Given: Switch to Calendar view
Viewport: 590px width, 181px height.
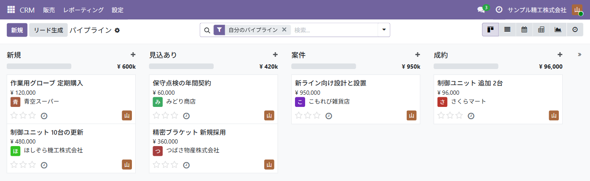Looking at the screenshot, I should click(x=524, y=30).
